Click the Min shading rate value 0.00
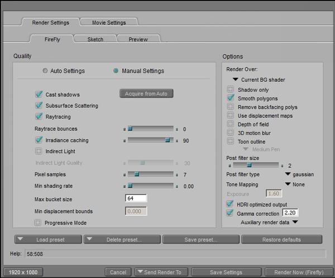The width and height of the screenshot is (335, 278). pos(189,186)
